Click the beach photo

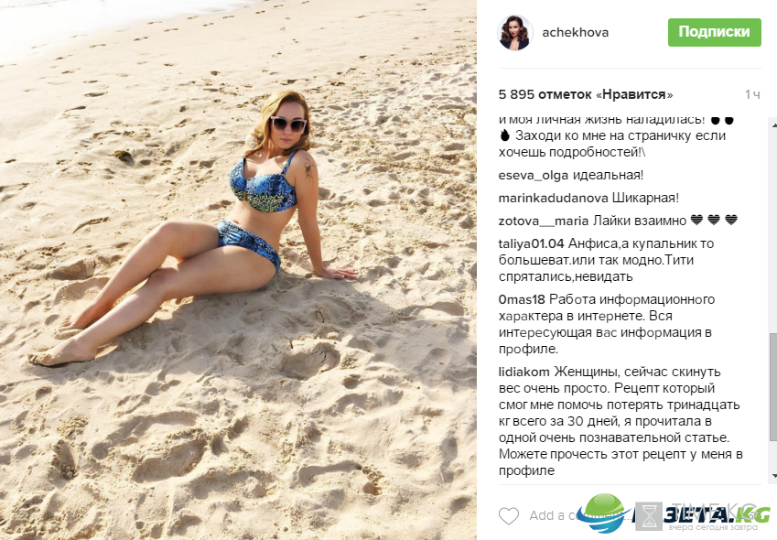coord(238,270)
